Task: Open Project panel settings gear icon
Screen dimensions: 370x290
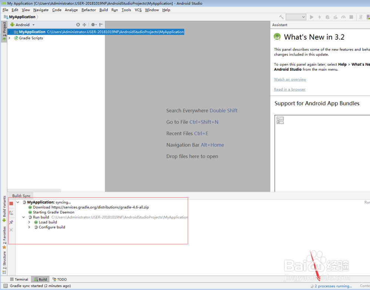Action: [93, 24]
